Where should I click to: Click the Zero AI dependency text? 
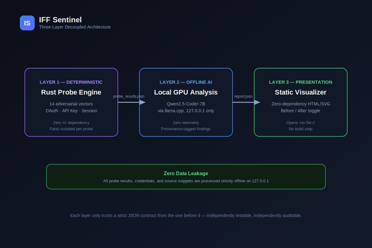click(x=71, y=123)
